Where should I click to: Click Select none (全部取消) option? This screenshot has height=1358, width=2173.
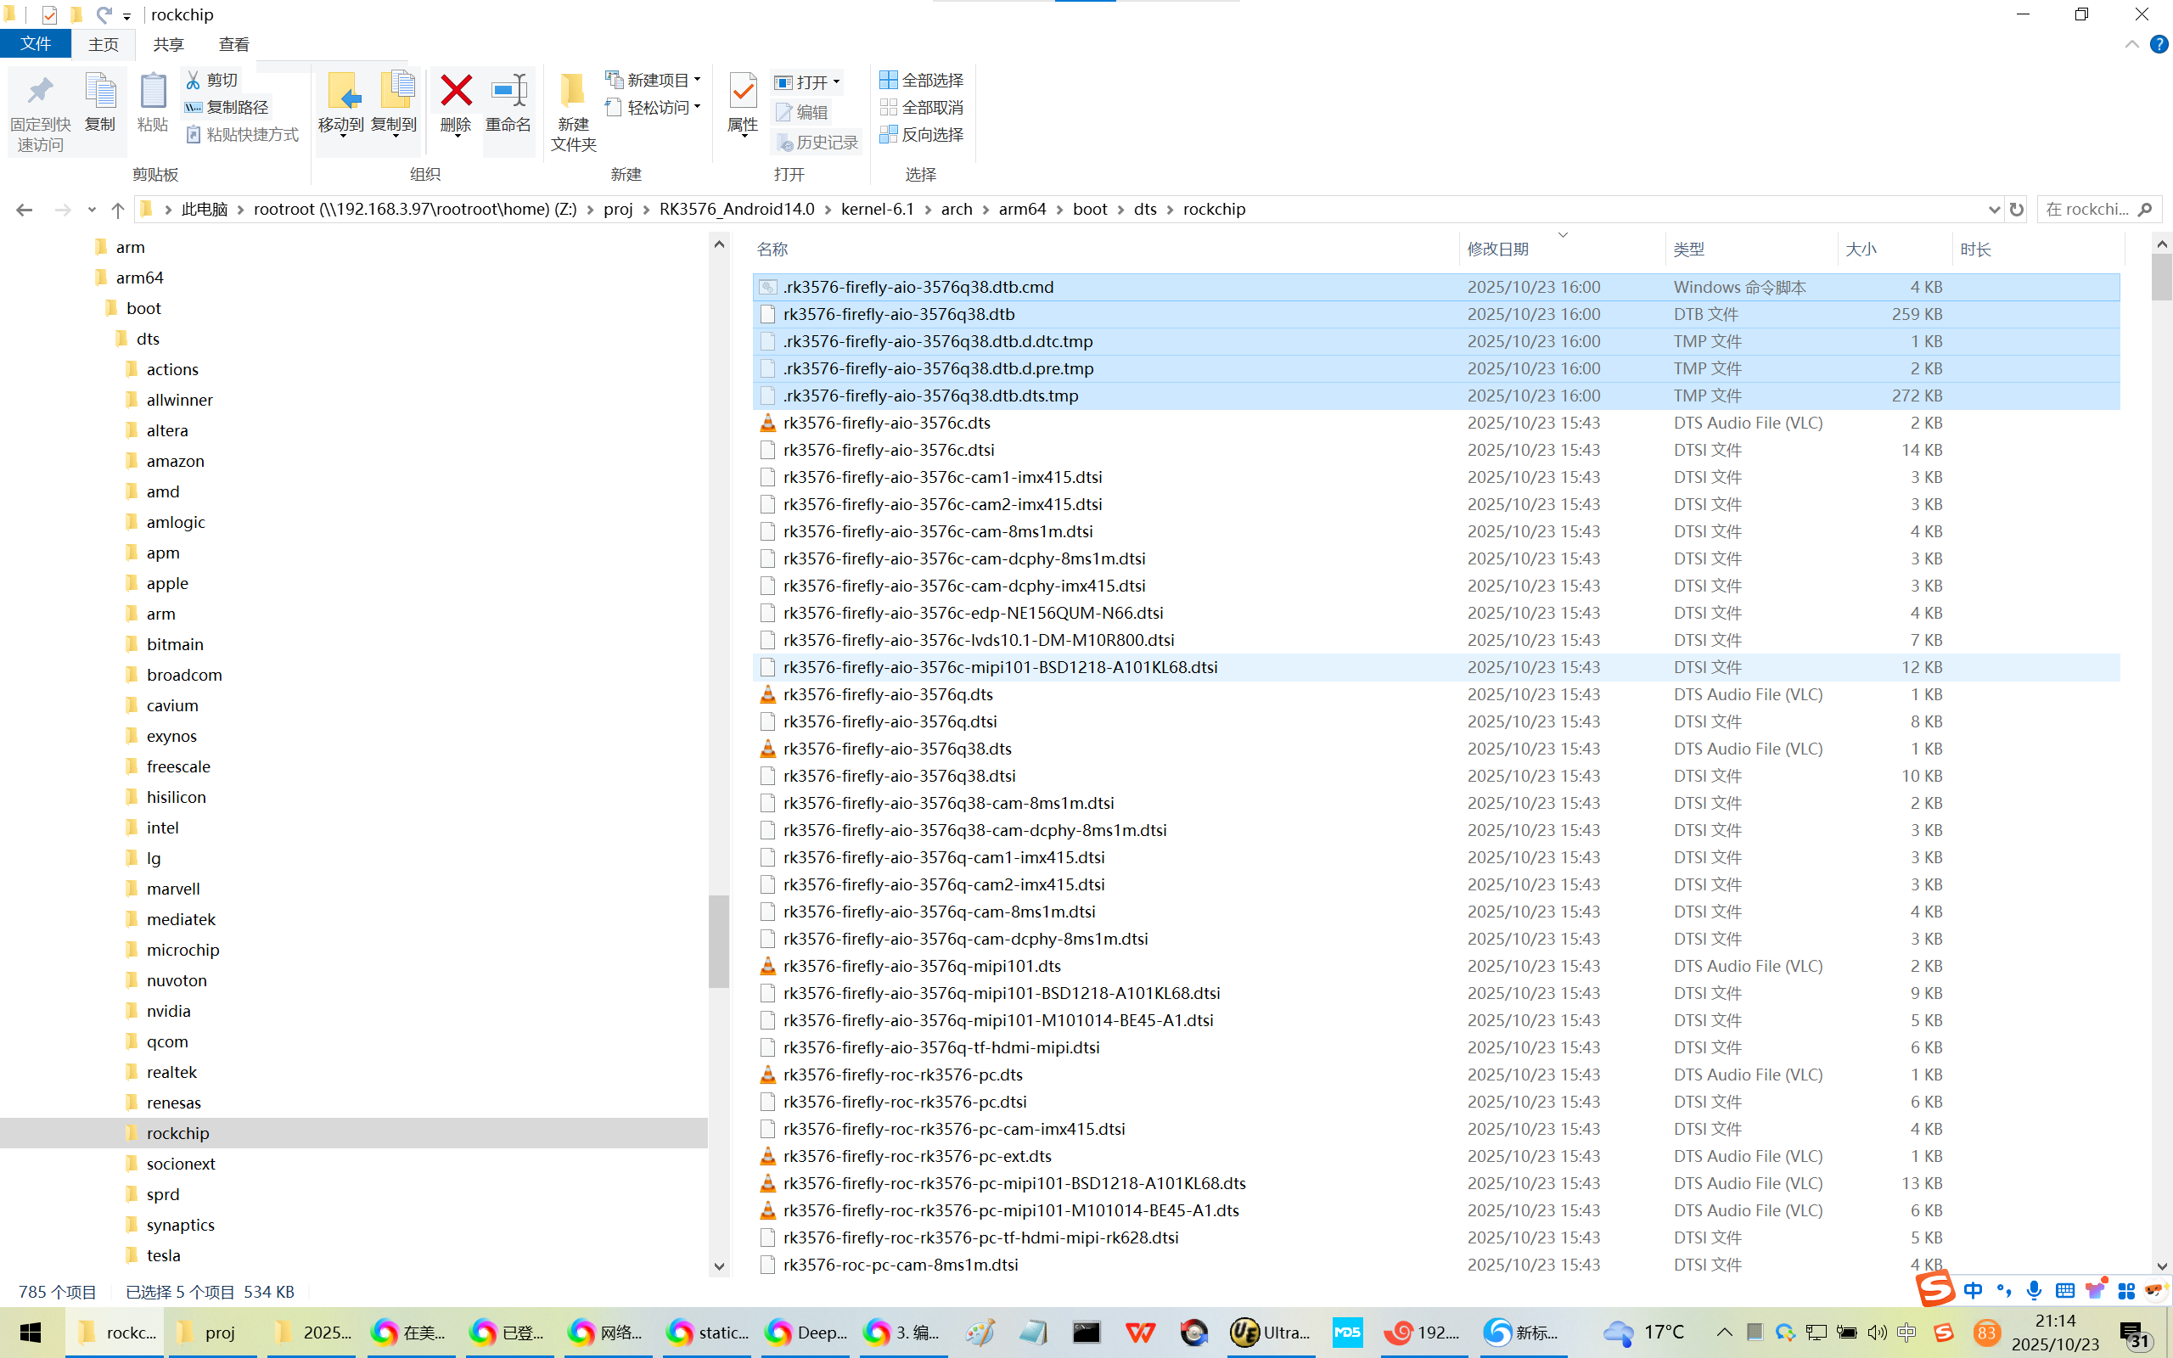921,107
